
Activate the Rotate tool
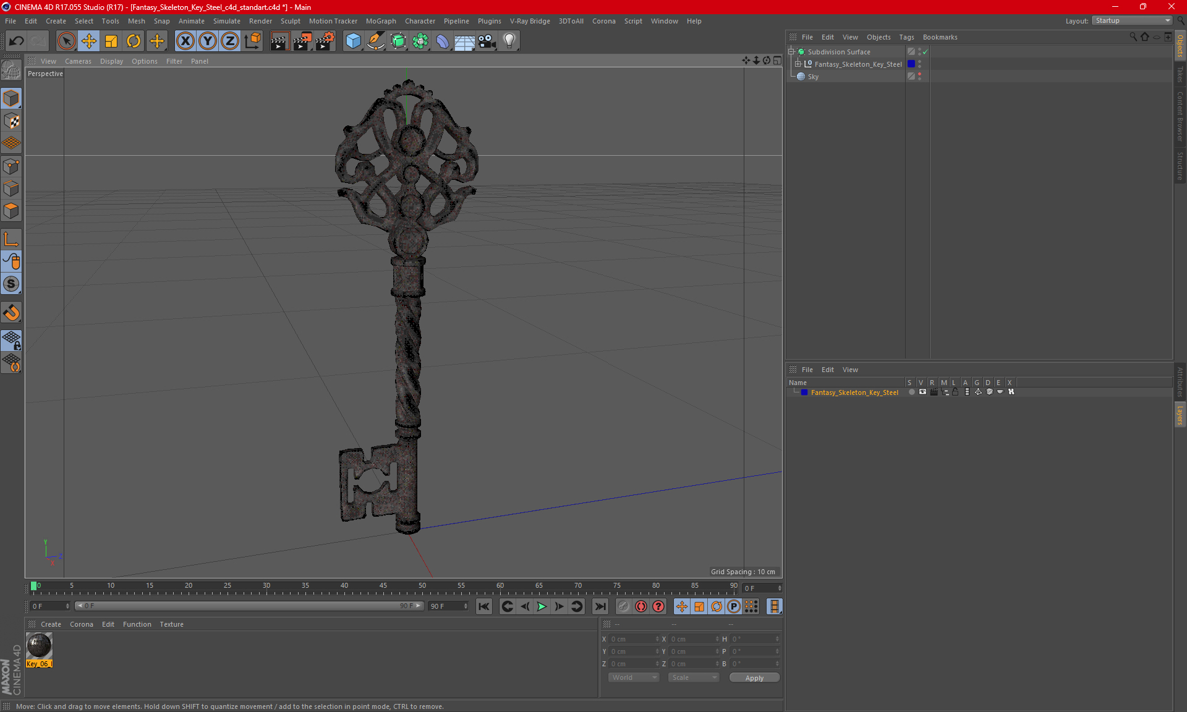tap(134, 41)
